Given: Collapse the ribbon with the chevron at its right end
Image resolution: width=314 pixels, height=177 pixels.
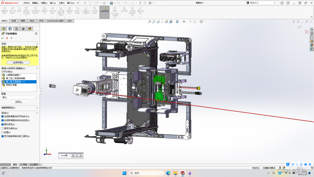Looking at the screenshot, I should (312, 17).
